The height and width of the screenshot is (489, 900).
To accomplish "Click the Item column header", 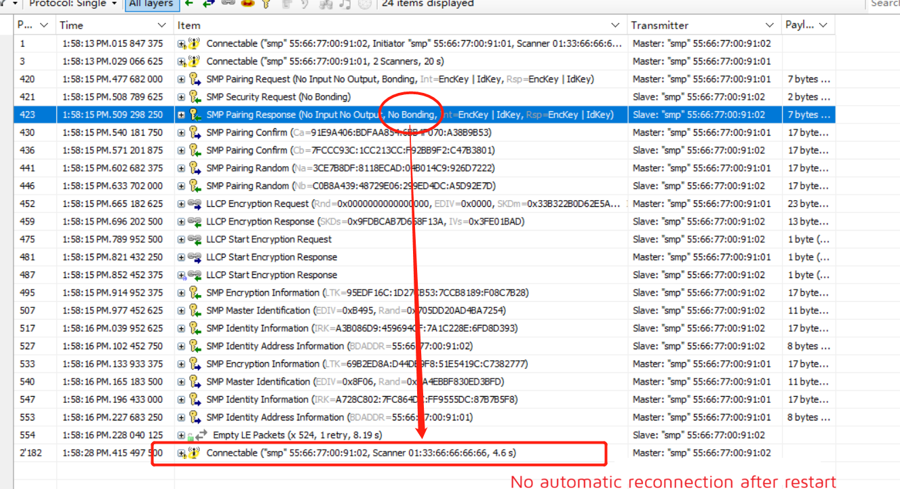I will point(401,25).
